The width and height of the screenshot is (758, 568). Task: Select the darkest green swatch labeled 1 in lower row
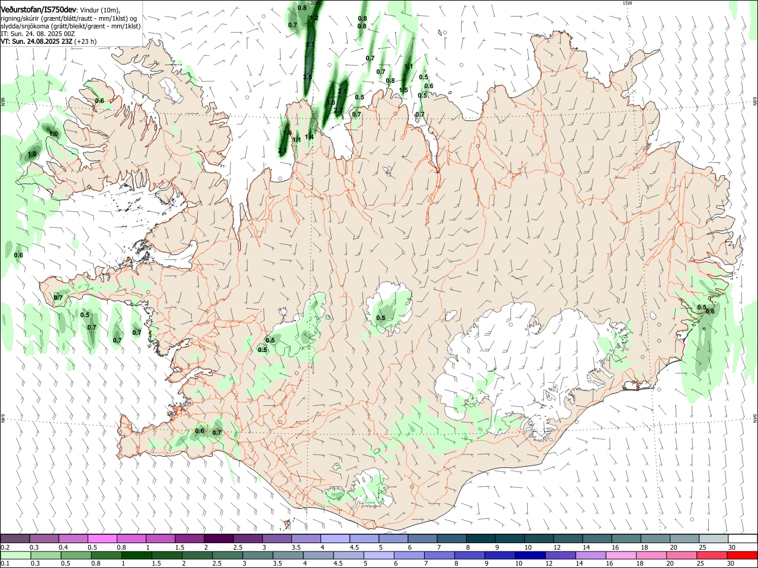pyautogui.click(x=137, y=555)
